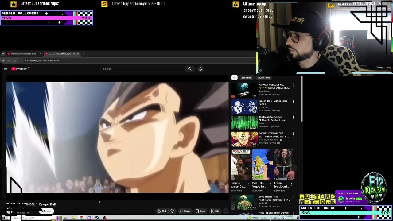The width and height of the screenshot is (393, 221).
Task: Go back with browser back arrow
Action: coord(3,60)
